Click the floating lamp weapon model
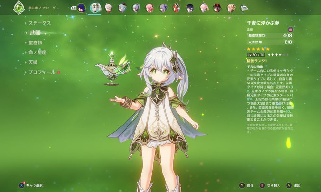 pyautogui.click(x=113, y=69)
